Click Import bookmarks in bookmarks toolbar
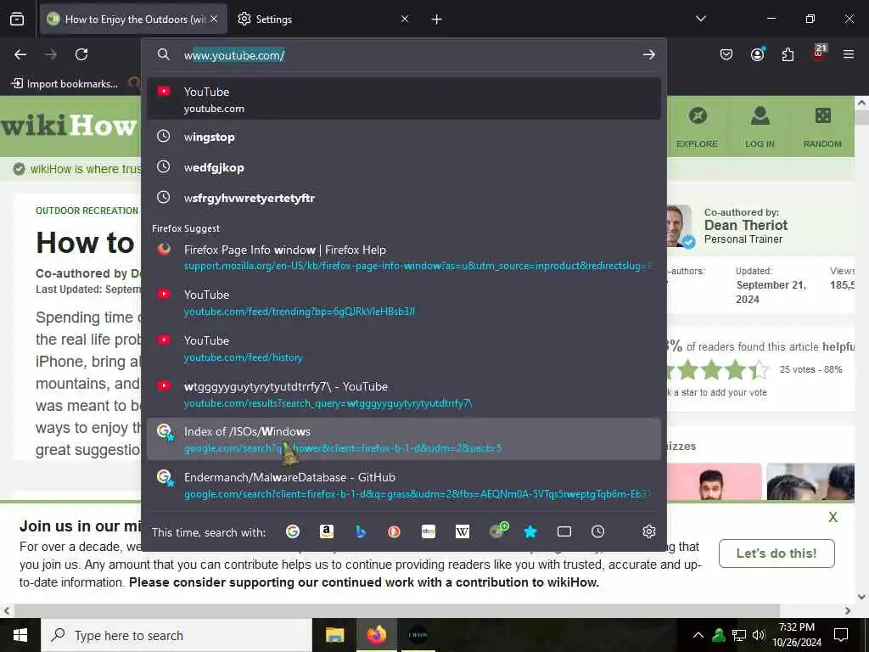The image size is (869, 652). pyautogui.click(x=64, y=84)
